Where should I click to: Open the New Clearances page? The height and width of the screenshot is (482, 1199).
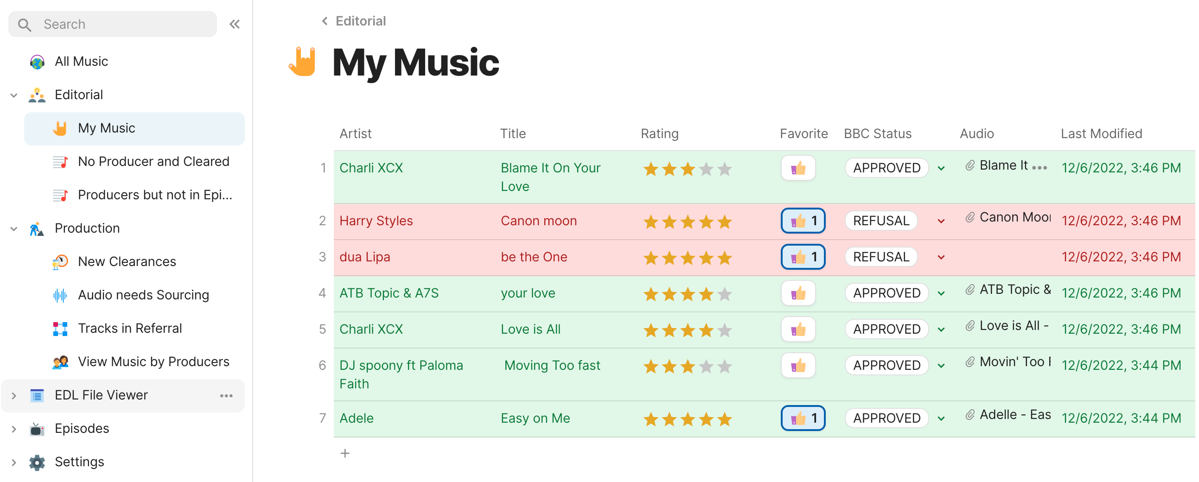tap(127, 261)
